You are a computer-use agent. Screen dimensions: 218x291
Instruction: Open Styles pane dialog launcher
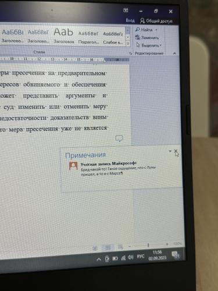[131, 53]
